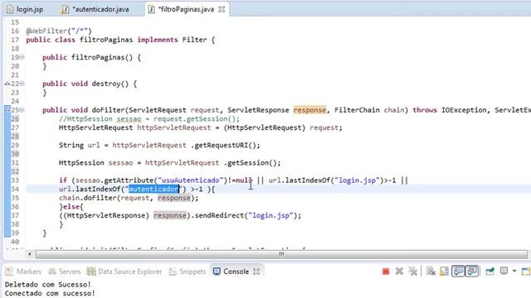Click the highlighted response parameter on line 25
The height and width of the screenshot is (298, 531).
(309, 110)
